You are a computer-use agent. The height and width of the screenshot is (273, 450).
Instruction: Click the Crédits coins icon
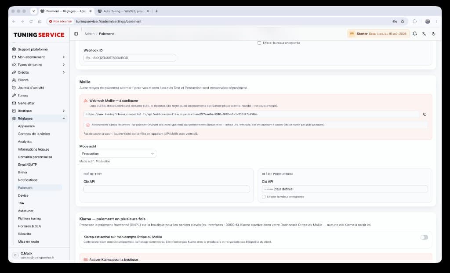(14, 72)
